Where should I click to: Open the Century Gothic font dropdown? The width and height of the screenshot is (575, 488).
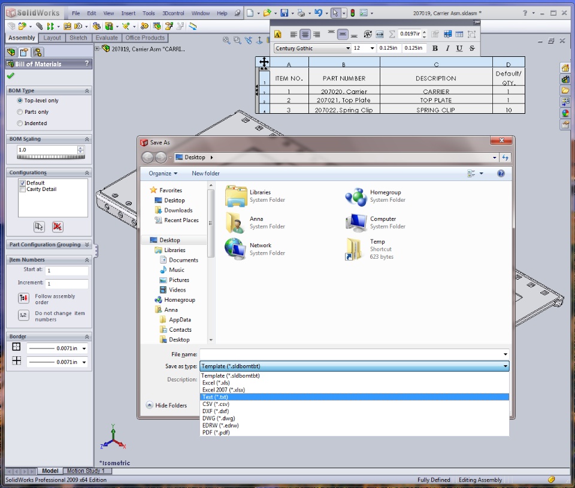[347, 49]
